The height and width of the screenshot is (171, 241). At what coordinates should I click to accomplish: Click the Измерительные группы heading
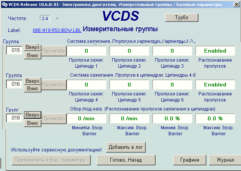pos(120,29)
